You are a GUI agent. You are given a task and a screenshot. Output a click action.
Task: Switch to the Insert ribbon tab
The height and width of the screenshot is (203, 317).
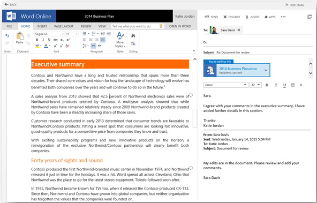point(42,26)
